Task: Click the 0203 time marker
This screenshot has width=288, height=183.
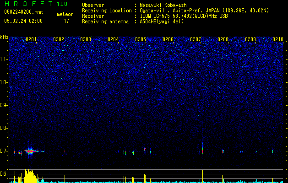Action: click(x=86, y=39)
